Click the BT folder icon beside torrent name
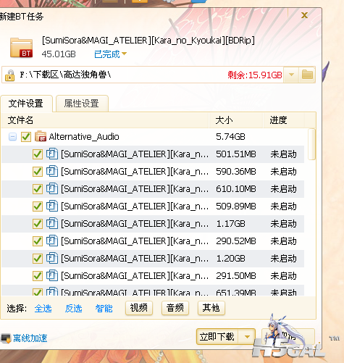 [21, 48]
